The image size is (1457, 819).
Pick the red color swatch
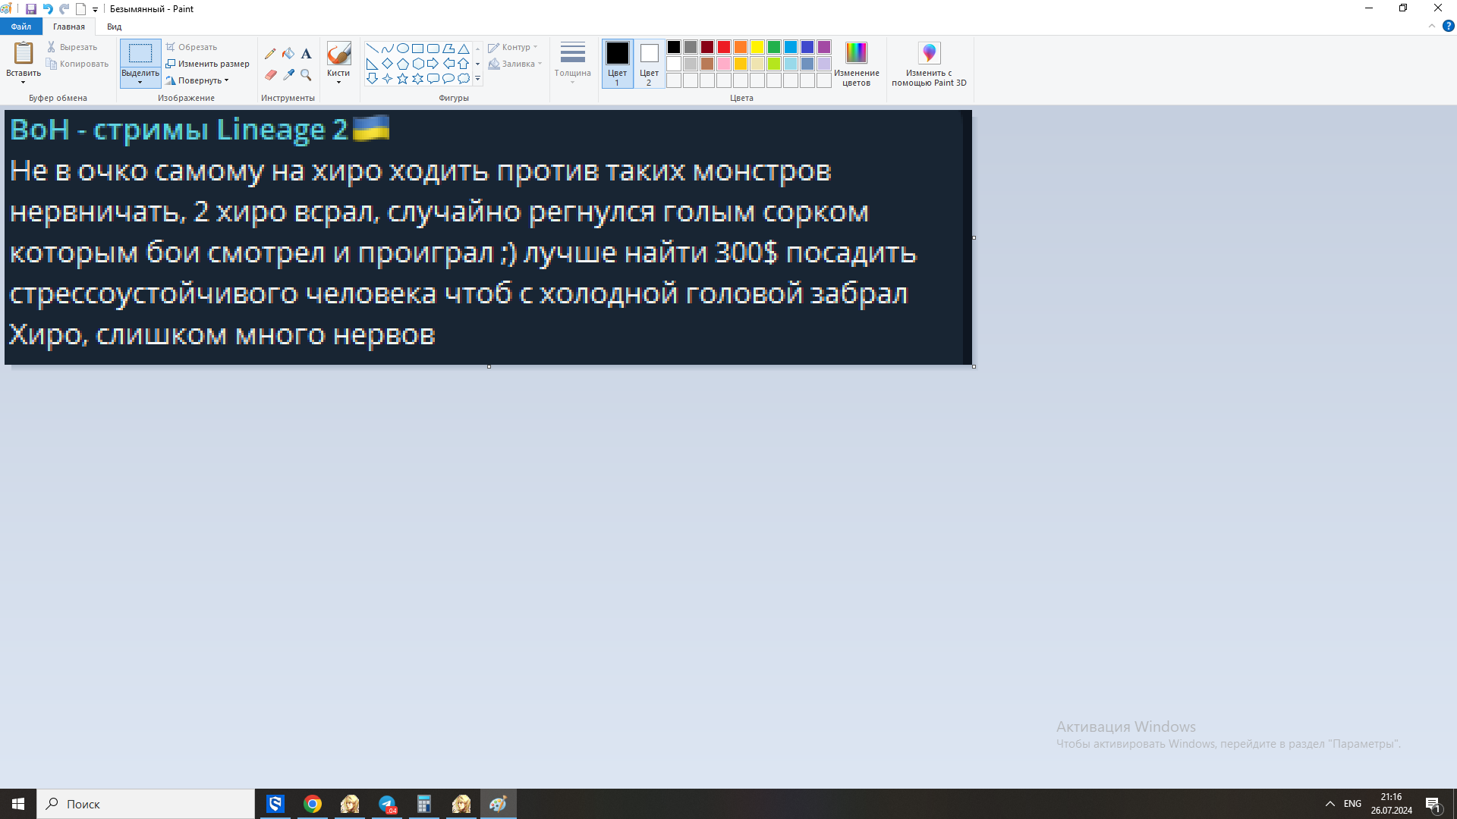click(723, 46)
